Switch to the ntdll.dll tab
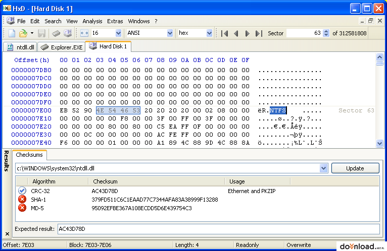This screenshot has width=387, height=251. point(20,47)
